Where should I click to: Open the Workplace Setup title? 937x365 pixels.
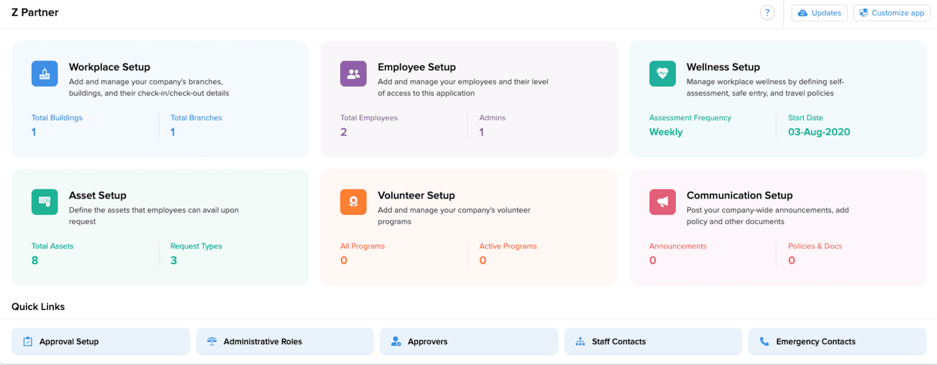(x=110, y=67)
